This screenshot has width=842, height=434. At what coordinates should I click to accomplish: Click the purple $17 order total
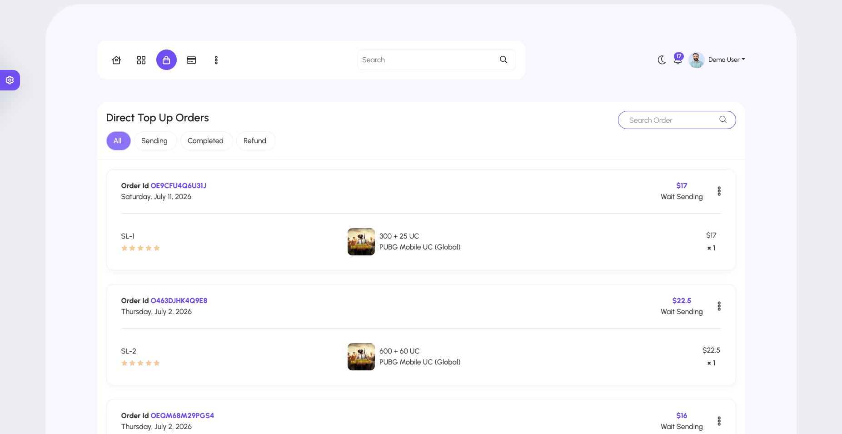click(x=682, y=185)
